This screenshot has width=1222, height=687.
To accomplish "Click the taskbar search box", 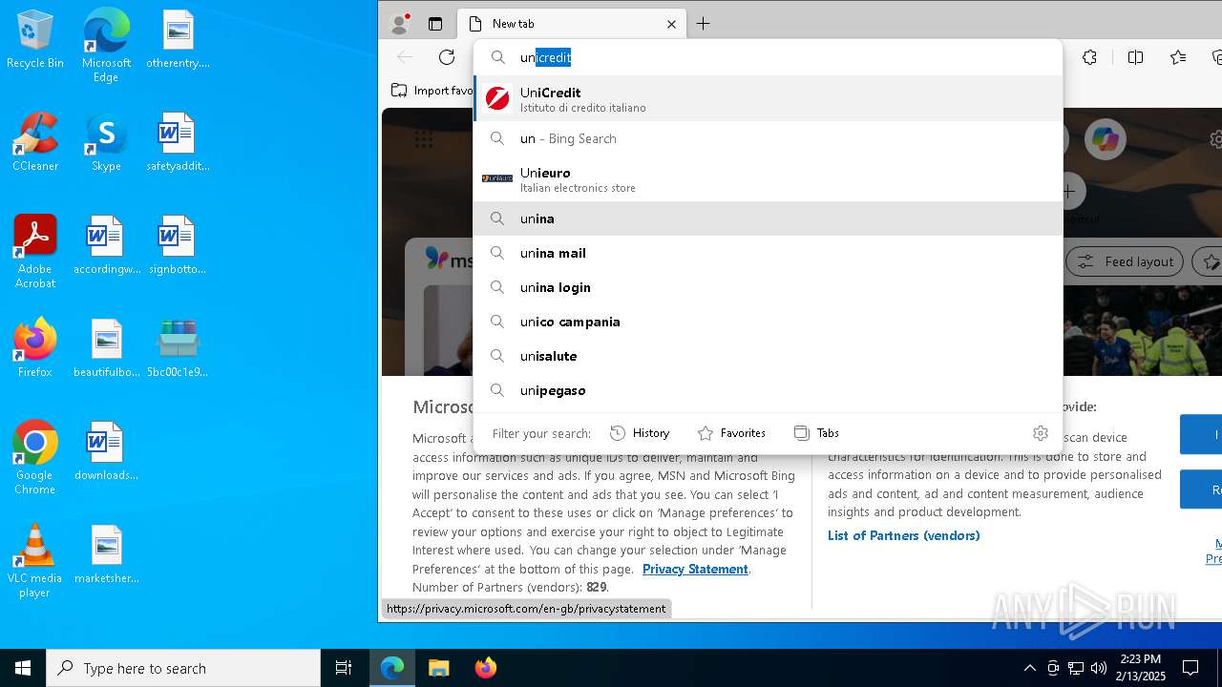I will (183, 668).
